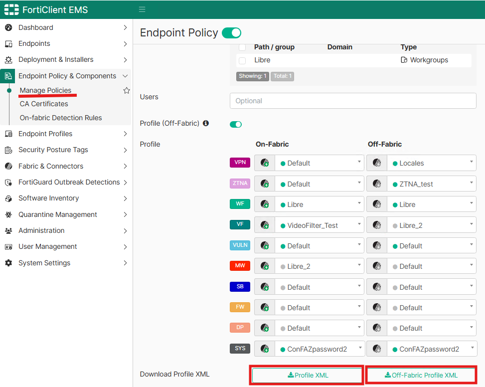Click the On-Fabric ZTNA profile icon button
This screenshot has width=485, height=387.
tap(265, 184)
